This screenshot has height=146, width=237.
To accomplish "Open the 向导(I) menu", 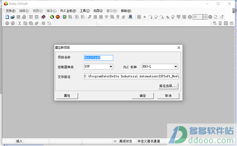I will click(x=98, y=11).
